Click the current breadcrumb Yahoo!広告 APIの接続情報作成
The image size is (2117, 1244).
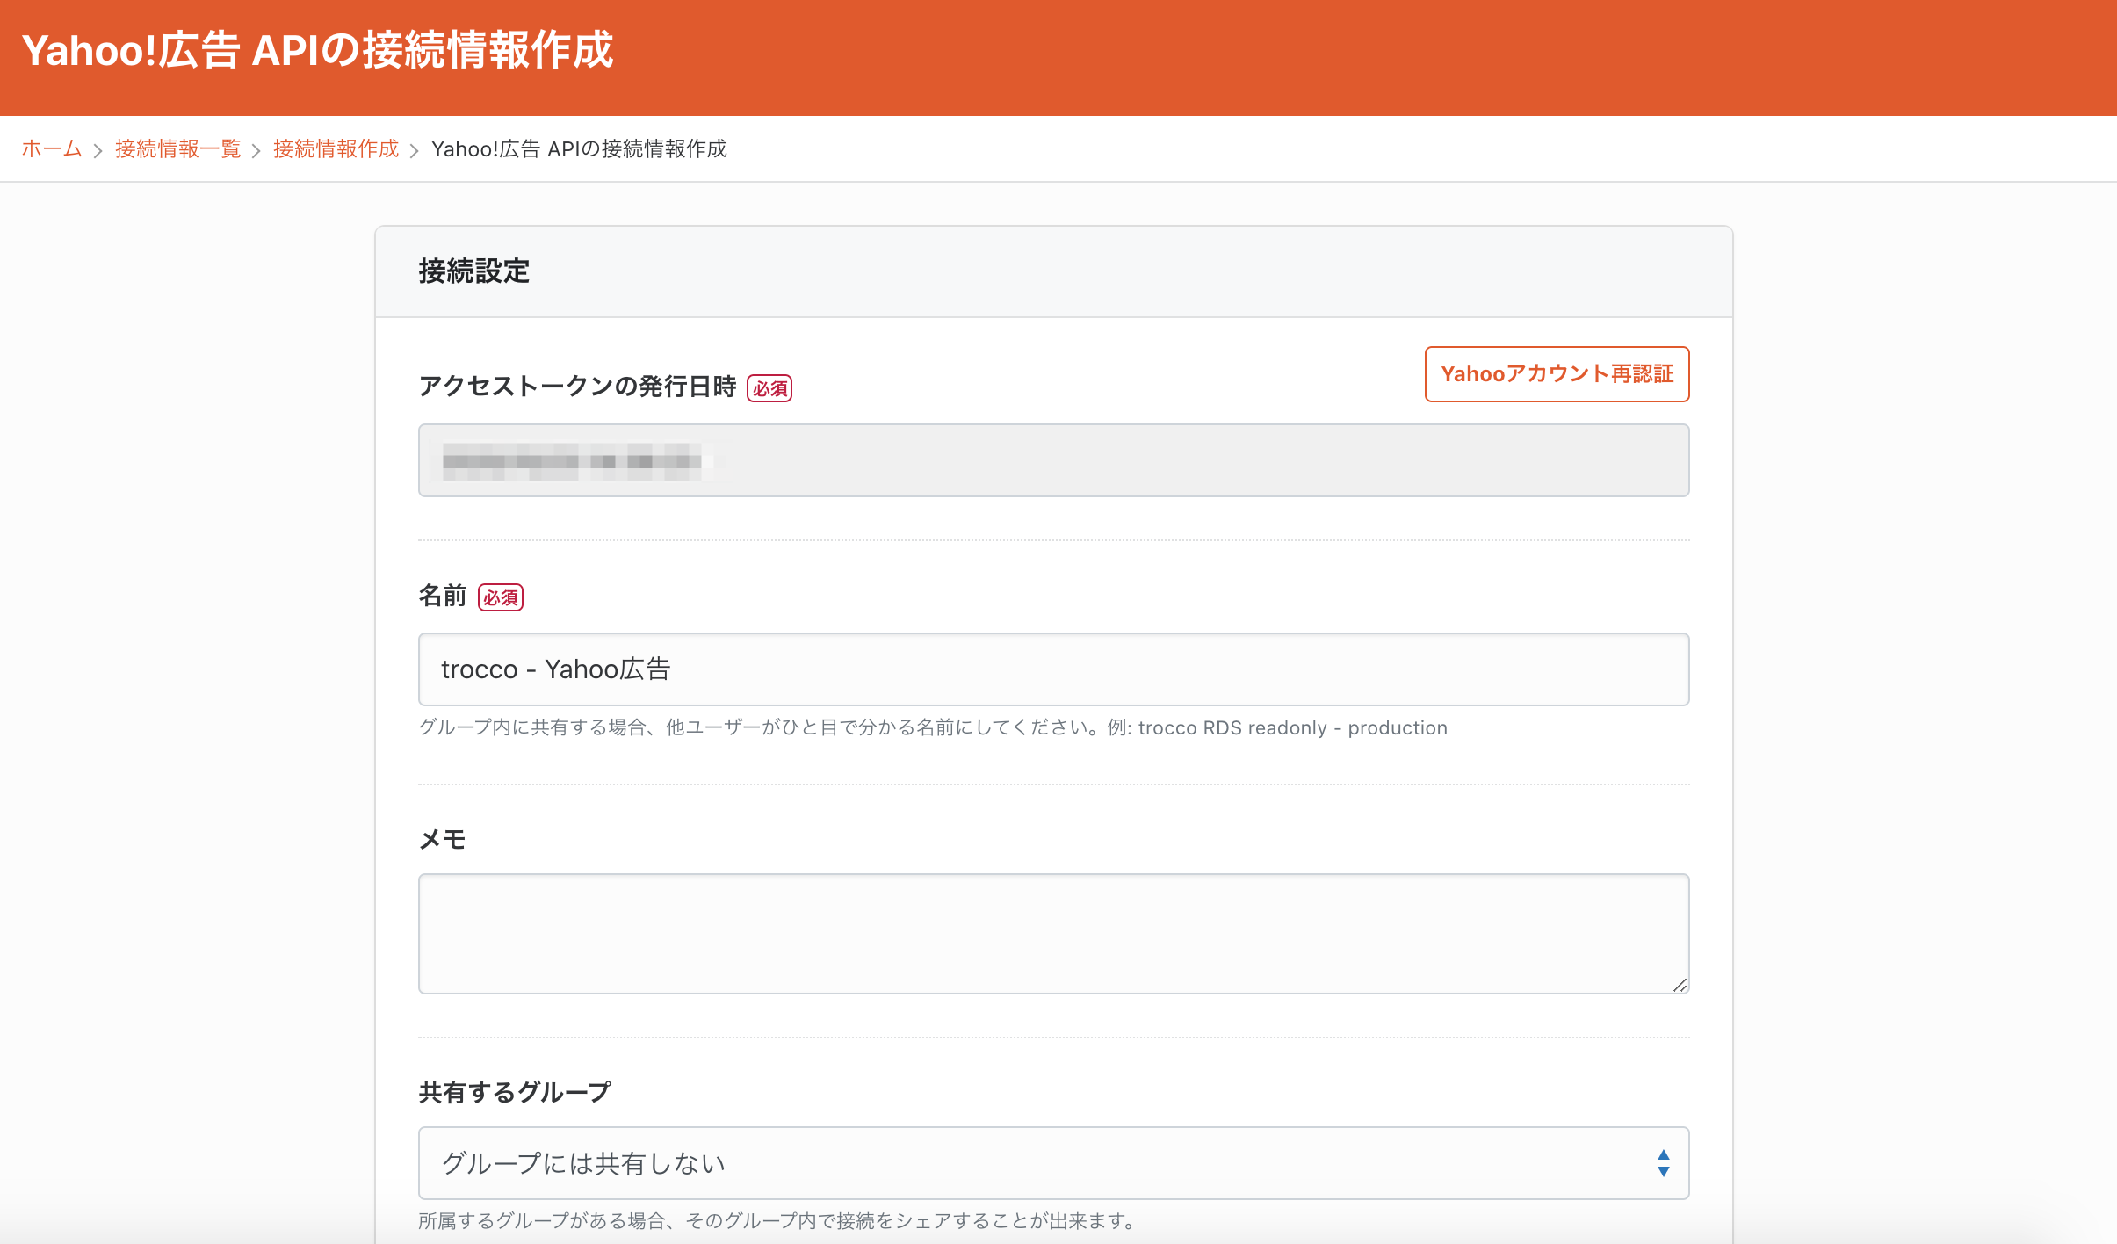[x=579, y=149]
